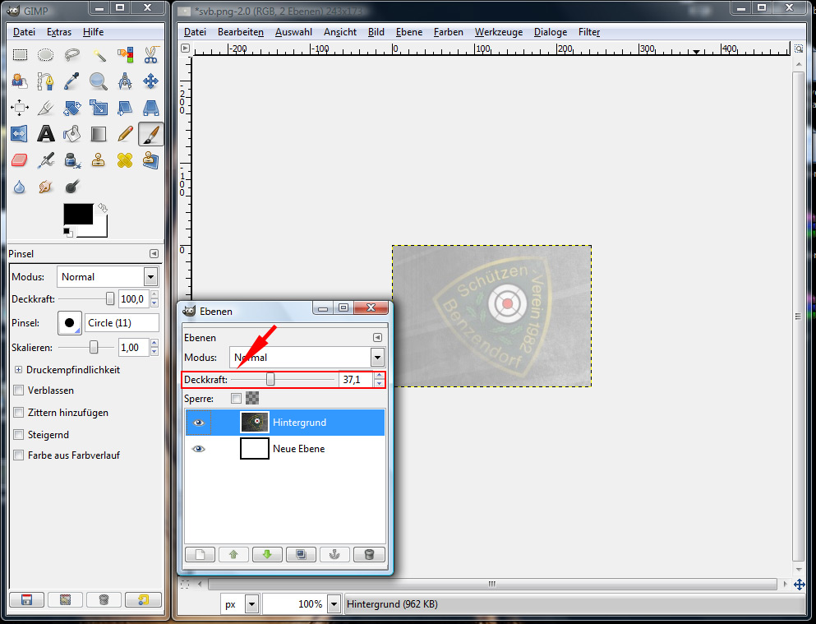Select the Move tool
816x624 pixels.
coord(151,81)
